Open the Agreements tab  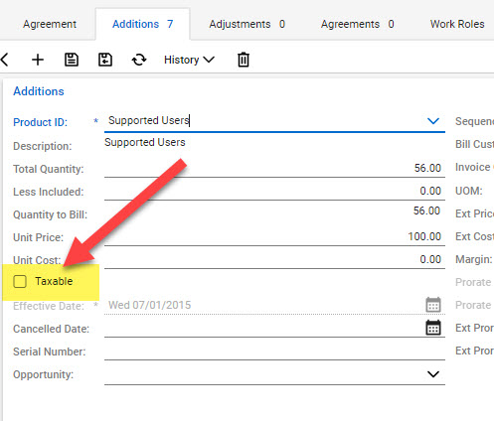tap(357, 24)
